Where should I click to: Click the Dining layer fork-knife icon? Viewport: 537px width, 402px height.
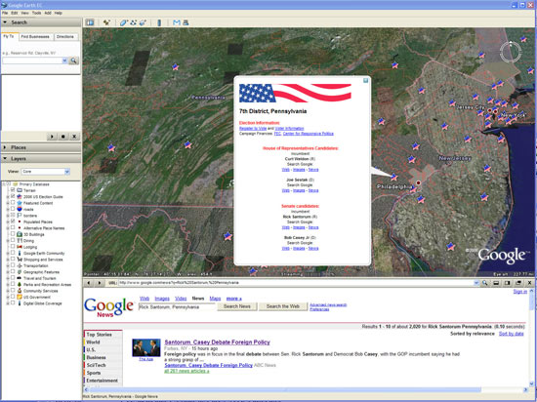pyautogui.click(x=20, y=240)
